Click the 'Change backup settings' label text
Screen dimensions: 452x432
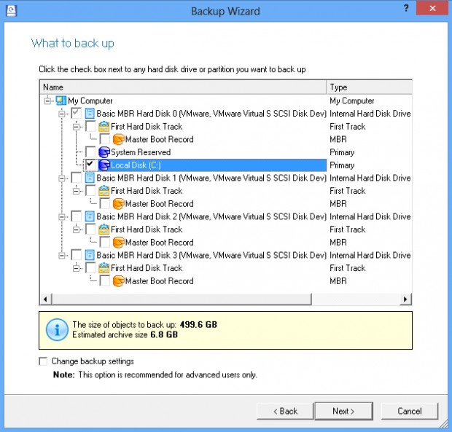(93, 361)
